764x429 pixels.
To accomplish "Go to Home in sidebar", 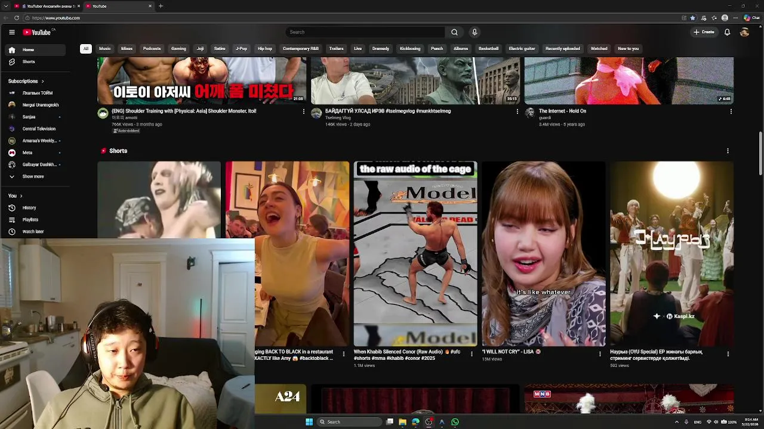I will tap(36, 50).
